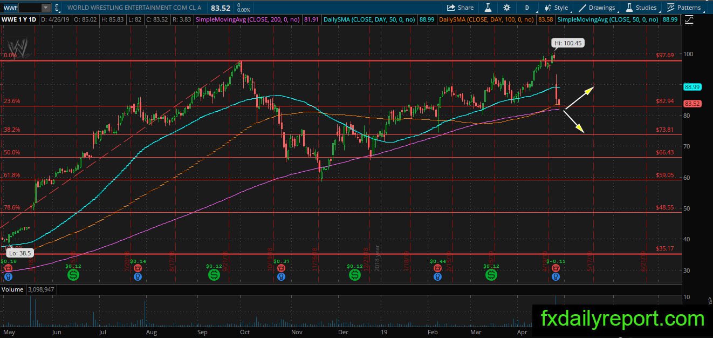
Task: Click the Share button
Action: point(460,8)
